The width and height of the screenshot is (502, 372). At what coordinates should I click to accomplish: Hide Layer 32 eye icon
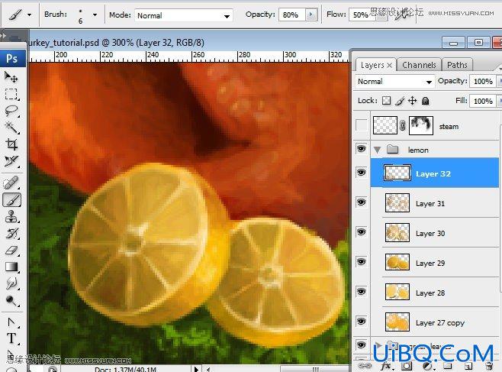point(361,173)
